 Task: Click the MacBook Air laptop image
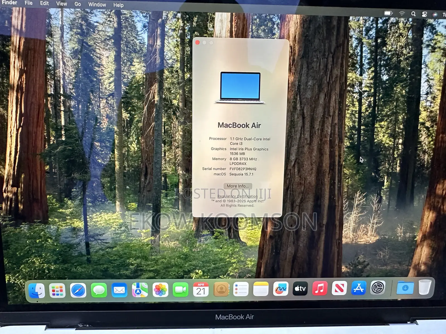(240, 88)
